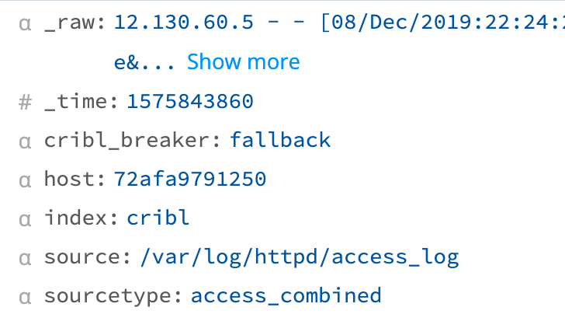Click the _time field name

click(x=81, y=101)
